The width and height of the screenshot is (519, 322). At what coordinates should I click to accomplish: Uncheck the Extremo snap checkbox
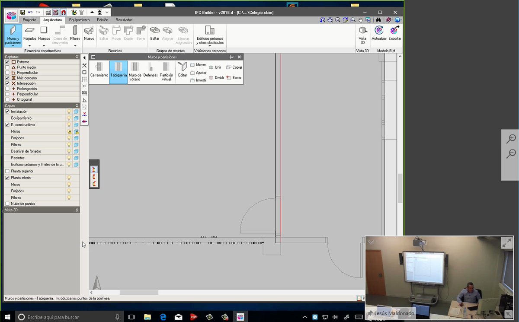pyautogui.click(x=7, y=62)
